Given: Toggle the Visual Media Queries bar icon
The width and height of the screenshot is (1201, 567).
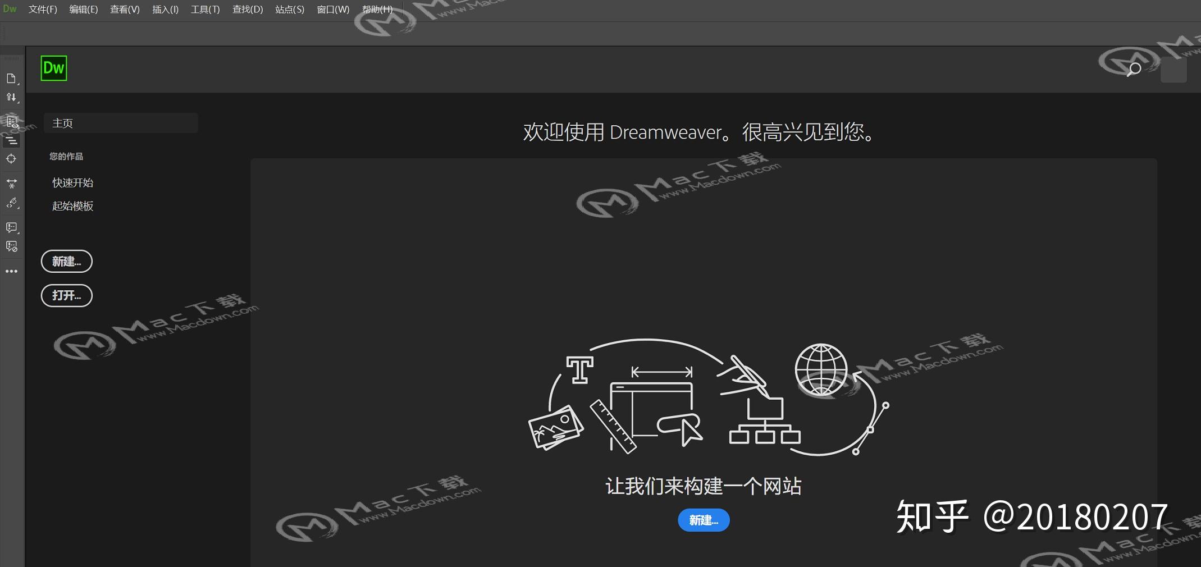Looking at the screenshot, I should coord(11,140).
